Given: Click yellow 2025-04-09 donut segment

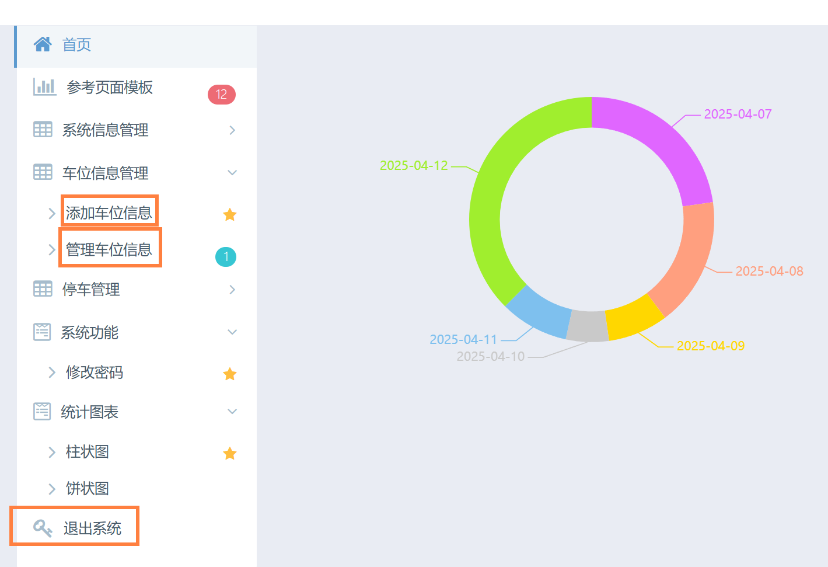Looking at the screenshot, I should click(632, 318).
